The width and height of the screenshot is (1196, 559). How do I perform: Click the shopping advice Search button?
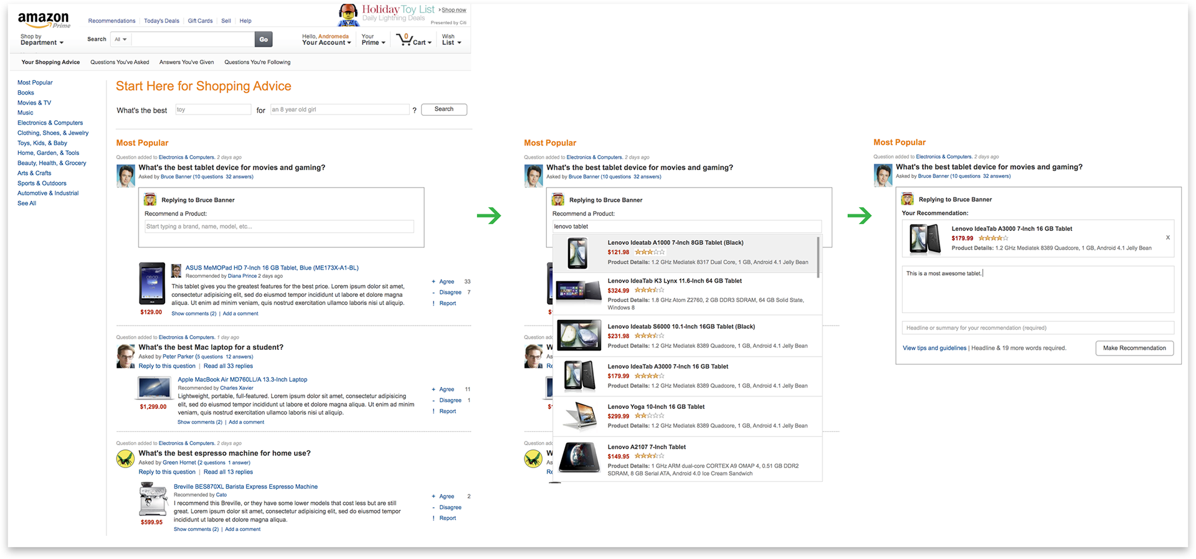click(444, 109)
